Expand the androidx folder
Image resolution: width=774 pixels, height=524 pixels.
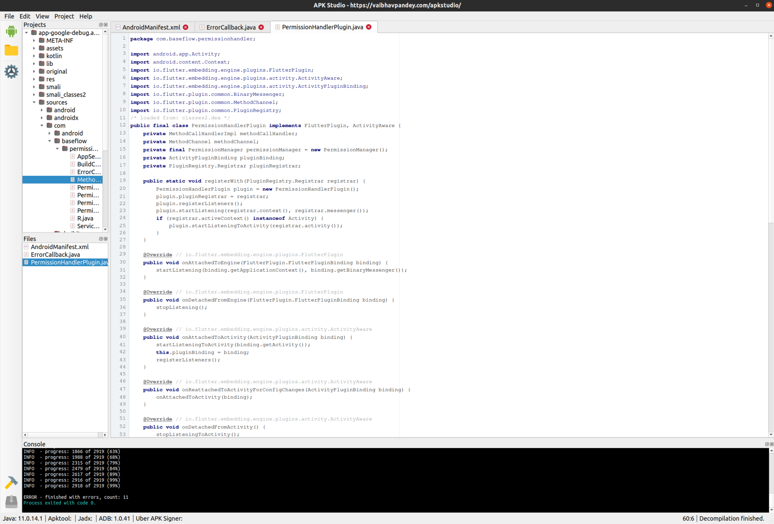tap(42, 118)
